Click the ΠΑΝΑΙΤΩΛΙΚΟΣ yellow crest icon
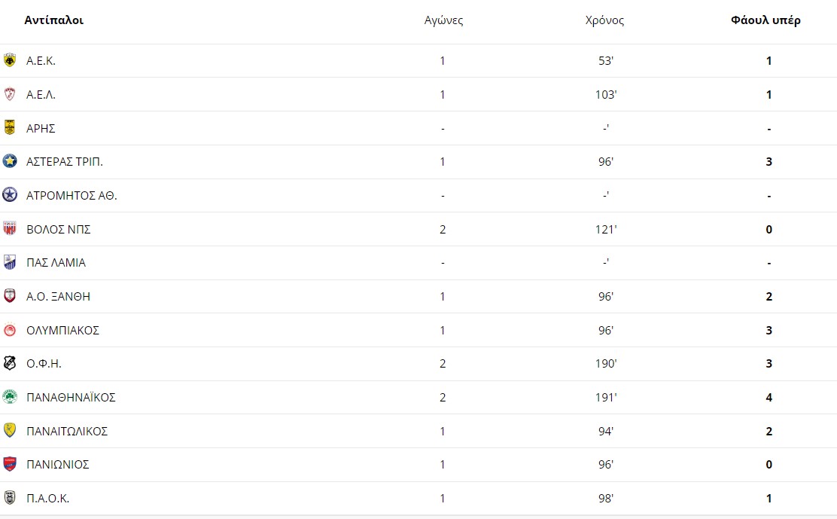The height and width of the screenshot is (519, 837). [10, 430]
